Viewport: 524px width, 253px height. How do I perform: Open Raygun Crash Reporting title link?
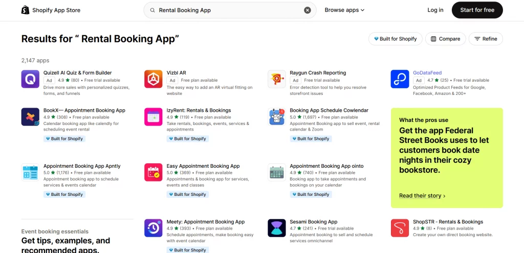tap(318, 73)
